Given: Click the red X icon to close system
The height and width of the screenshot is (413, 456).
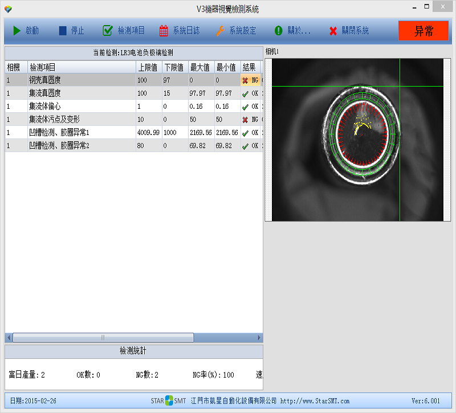Looking at the screenshot, I should 333,30.
